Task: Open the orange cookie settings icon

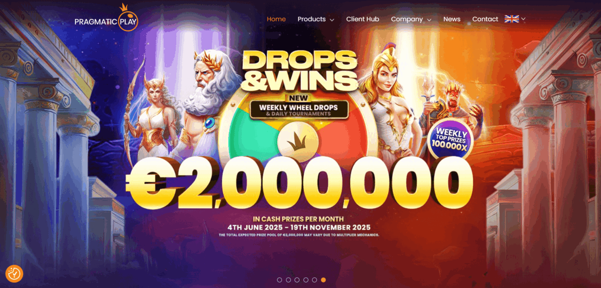Action: click(14, 273)
